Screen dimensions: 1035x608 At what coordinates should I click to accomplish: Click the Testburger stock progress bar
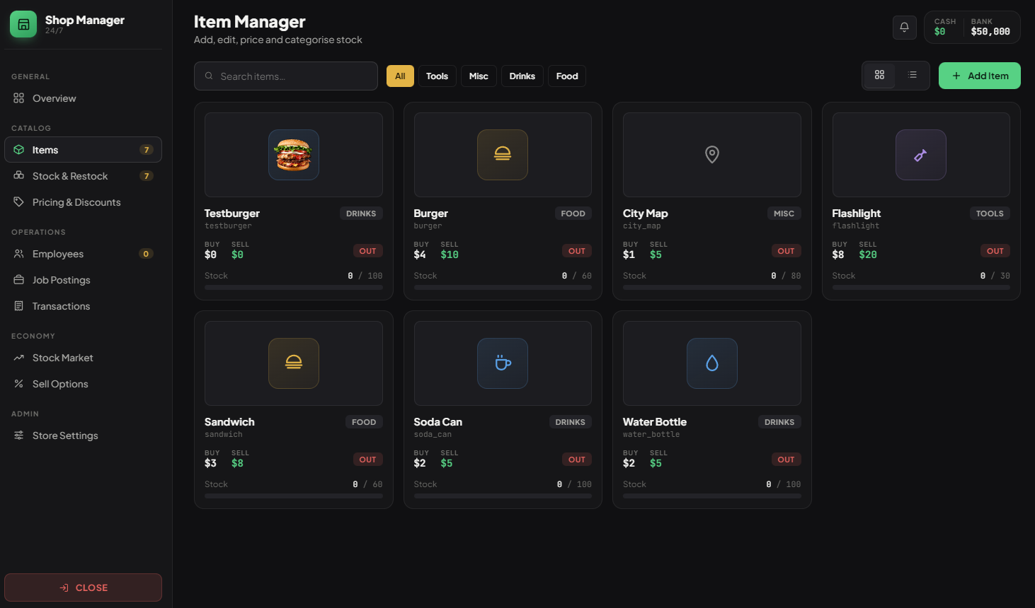tap(294, 288)
